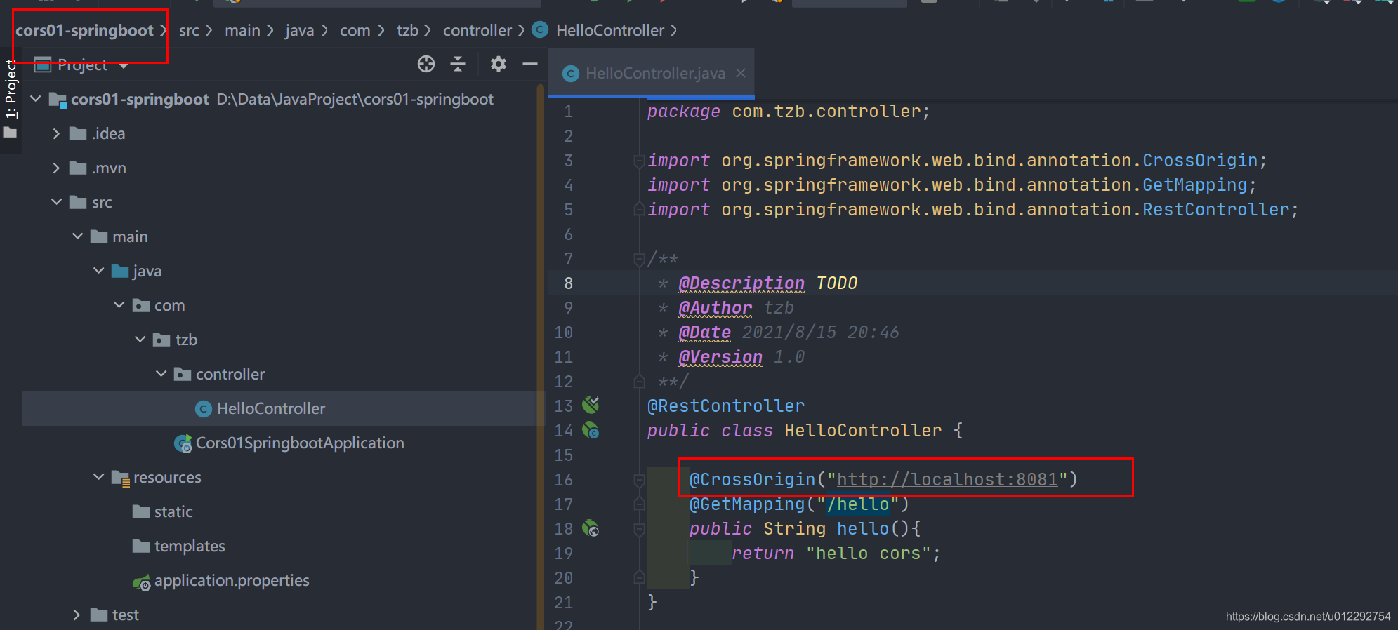The width and height of the screenshot is (1398, 630).
Task: Collapse the resources folder
Action: pyautogui.click(x=98, y=477)
